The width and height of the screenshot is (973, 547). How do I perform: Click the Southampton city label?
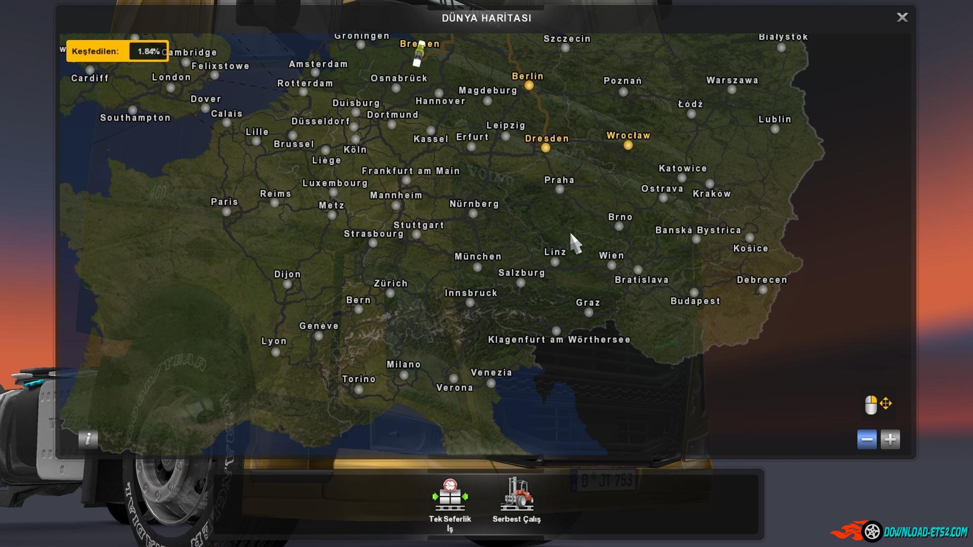point(135,118)
